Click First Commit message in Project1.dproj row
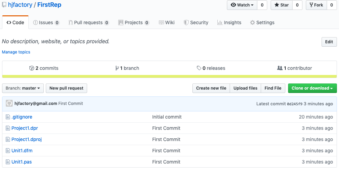Viewport: 339px width, 170px height. point(166,139)
